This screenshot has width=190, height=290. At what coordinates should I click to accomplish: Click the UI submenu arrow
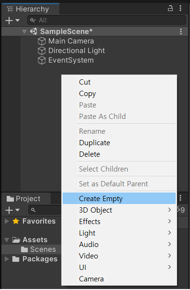click(169, 267)
